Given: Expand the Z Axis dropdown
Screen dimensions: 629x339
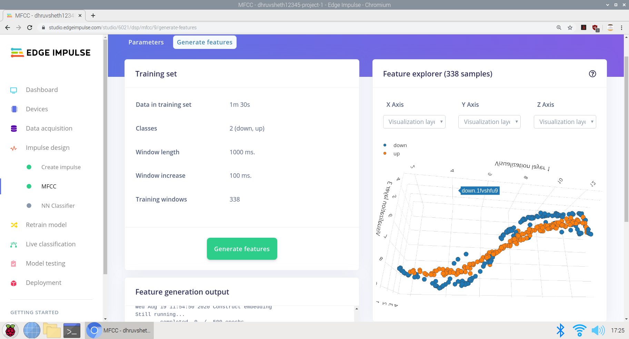Looking at the screenshot, I should coord(565,122).
